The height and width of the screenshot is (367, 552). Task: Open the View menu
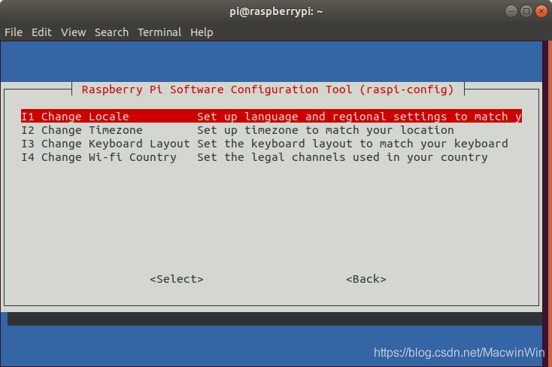[73, 32]
